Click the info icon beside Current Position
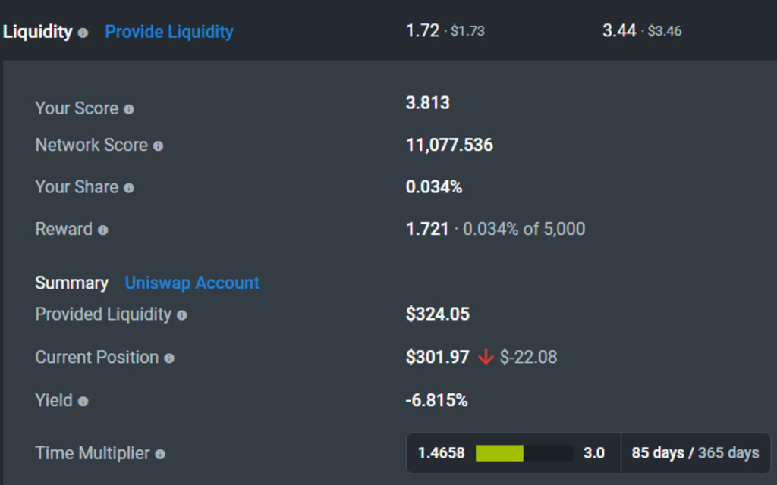The width and height of the screenshot is (777, 485). point(169,358)
